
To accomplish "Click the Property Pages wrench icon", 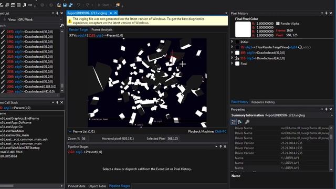I will [247, 122].
